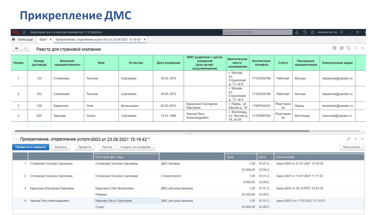Click the Реестр button
This screenshot has width=382, height=215.
pos(107,147)
